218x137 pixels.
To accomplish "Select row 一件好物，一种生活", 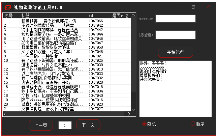I will [x=67, y=56].
